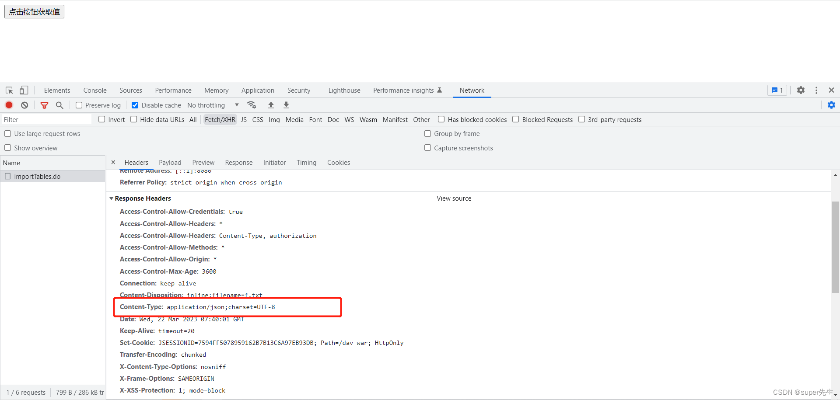Open the No throttling dropdown
This screenshot has height=400, width=840.
pyautogui.click(x=213, y=105)
